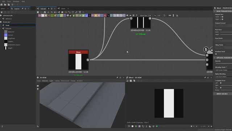
Task: Add the red node icon in node toolbar
Action: click(x=105, y=15)
